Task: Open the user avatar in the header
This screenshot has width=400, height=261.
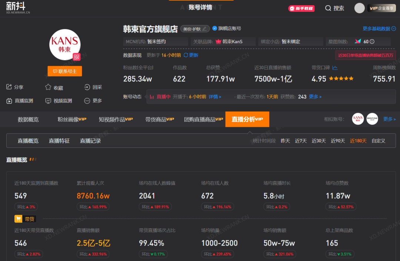Action: [x=359, y=8]
